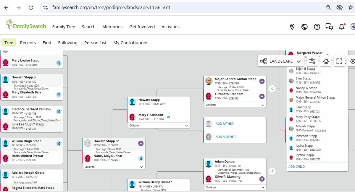Switch to the Person List tab
The image size is (355, 192).
pos(95,43)
